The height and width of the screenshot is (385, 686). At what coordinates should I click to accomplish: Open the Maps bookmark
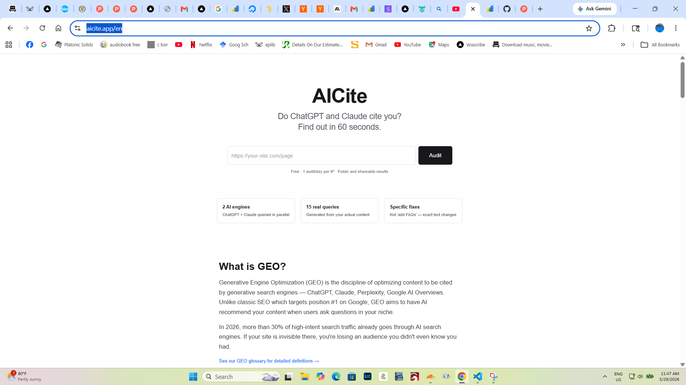tap(439, 45)
